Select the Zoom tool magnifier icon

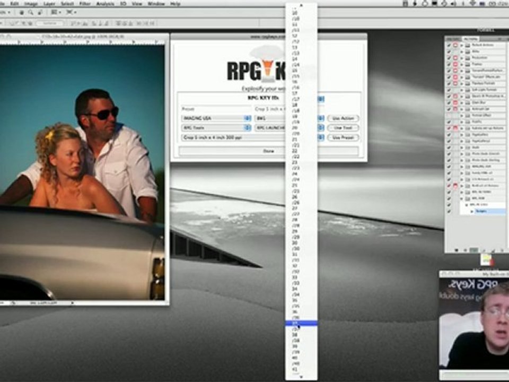point(31,12)
